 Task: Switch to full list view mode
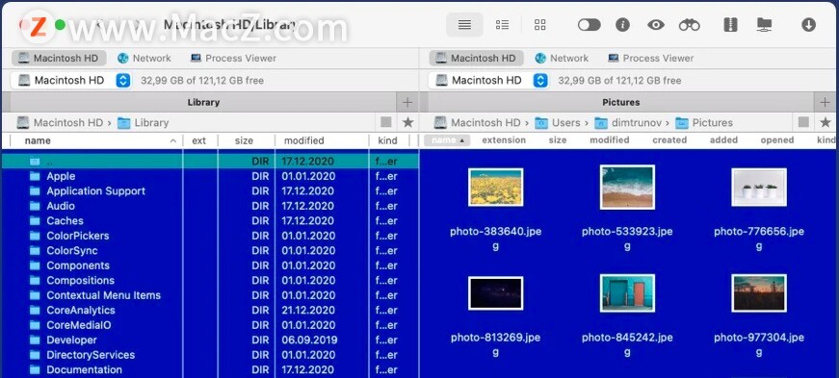click(x=464, y=25)
